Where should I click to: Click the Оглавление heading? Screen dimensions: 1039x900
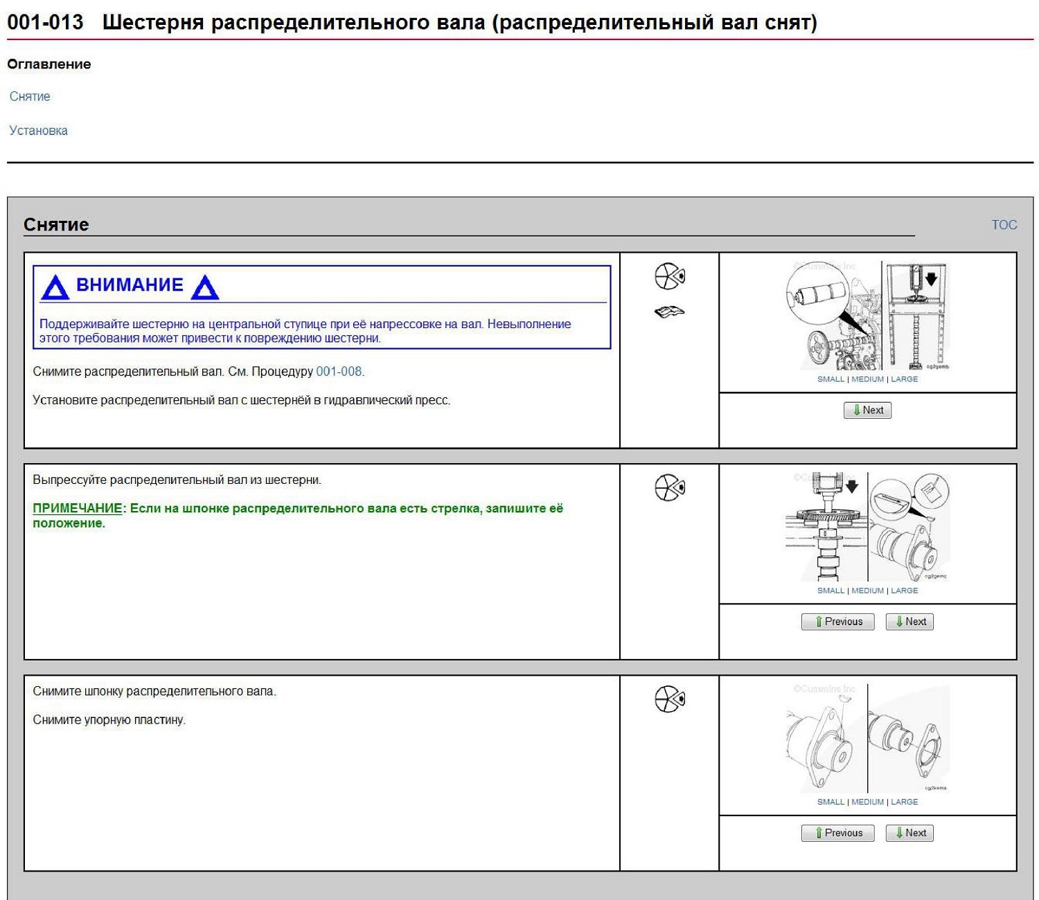click(x=49, y=64)
